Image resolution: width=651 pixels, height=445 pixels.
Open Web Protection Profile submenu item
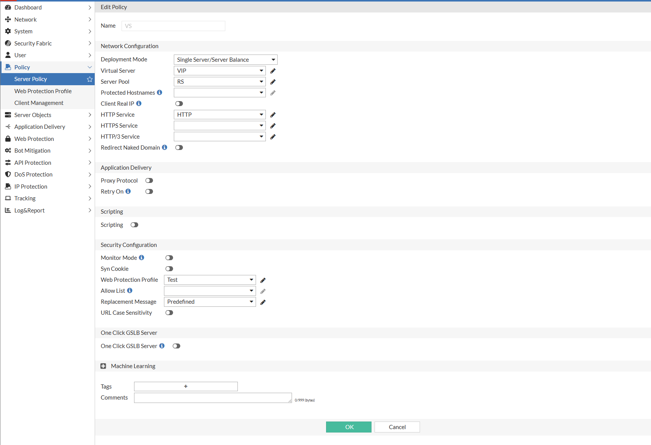click(x=43, y=91)
